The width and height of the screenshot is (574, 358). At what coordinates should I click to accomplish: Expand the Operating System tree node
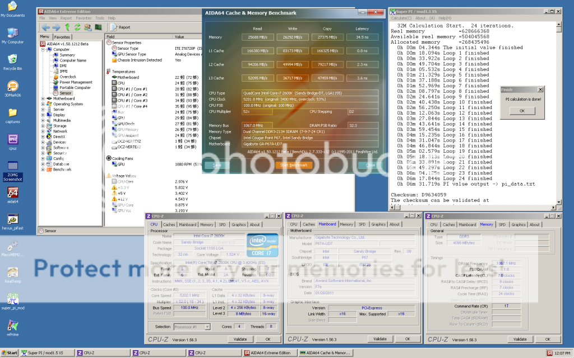click(x=43, y=104)
